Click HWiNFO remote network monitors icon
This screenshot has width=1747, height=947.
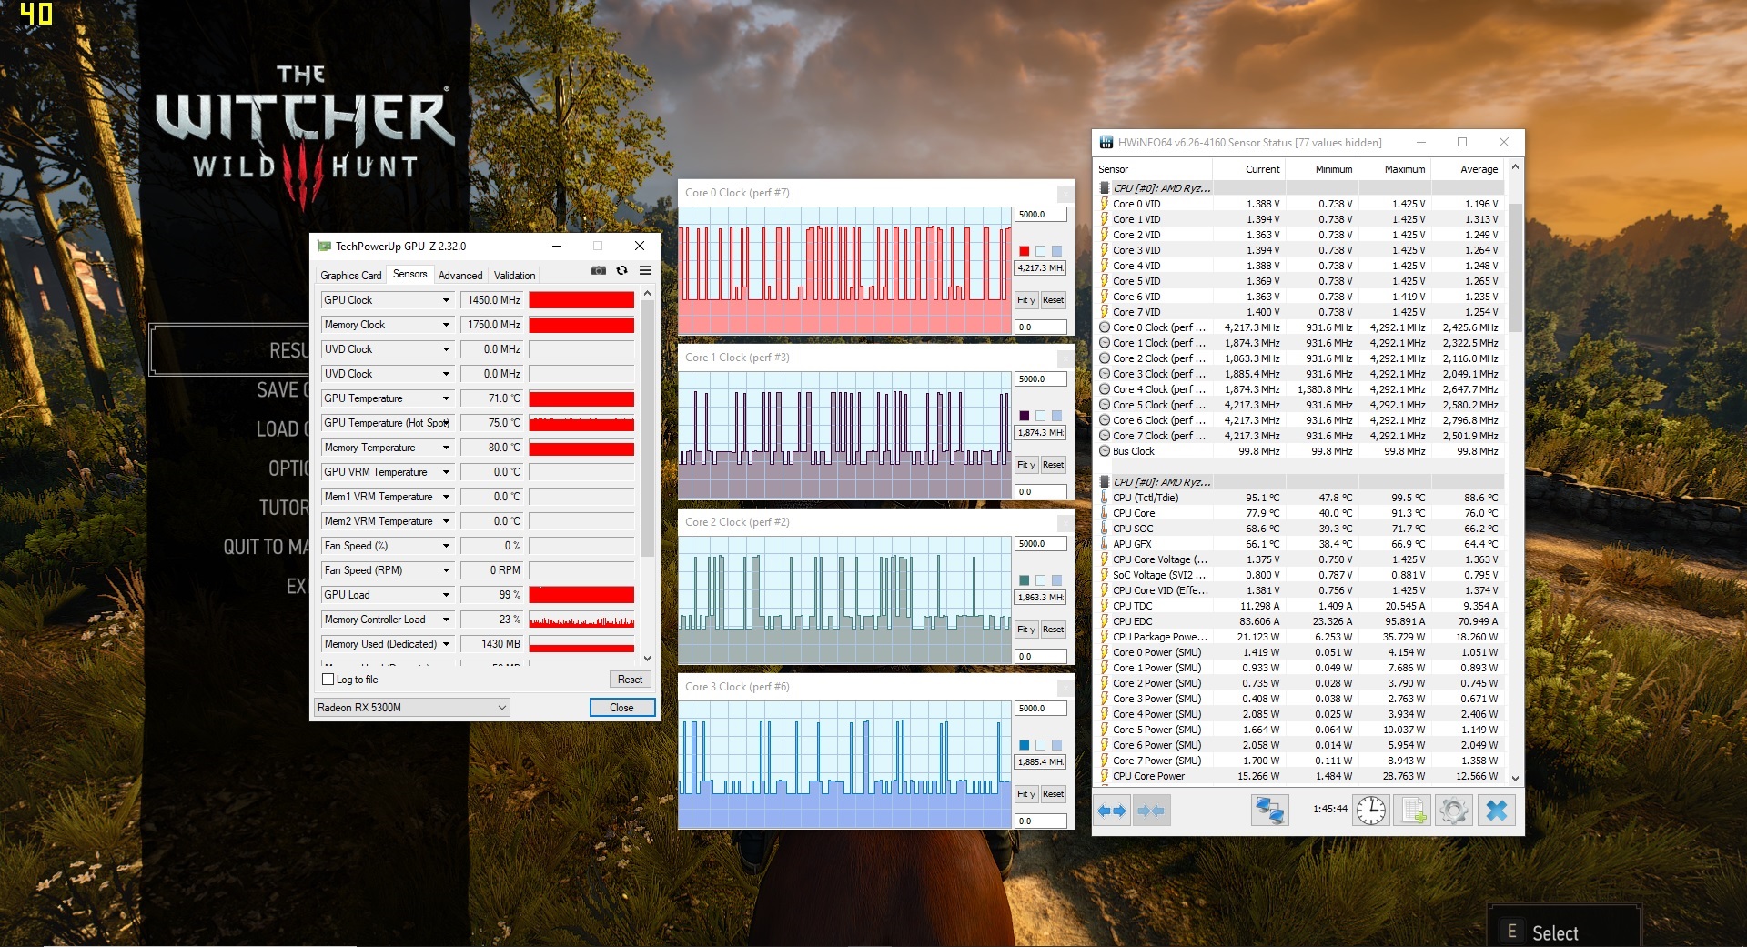(1269, 810)
